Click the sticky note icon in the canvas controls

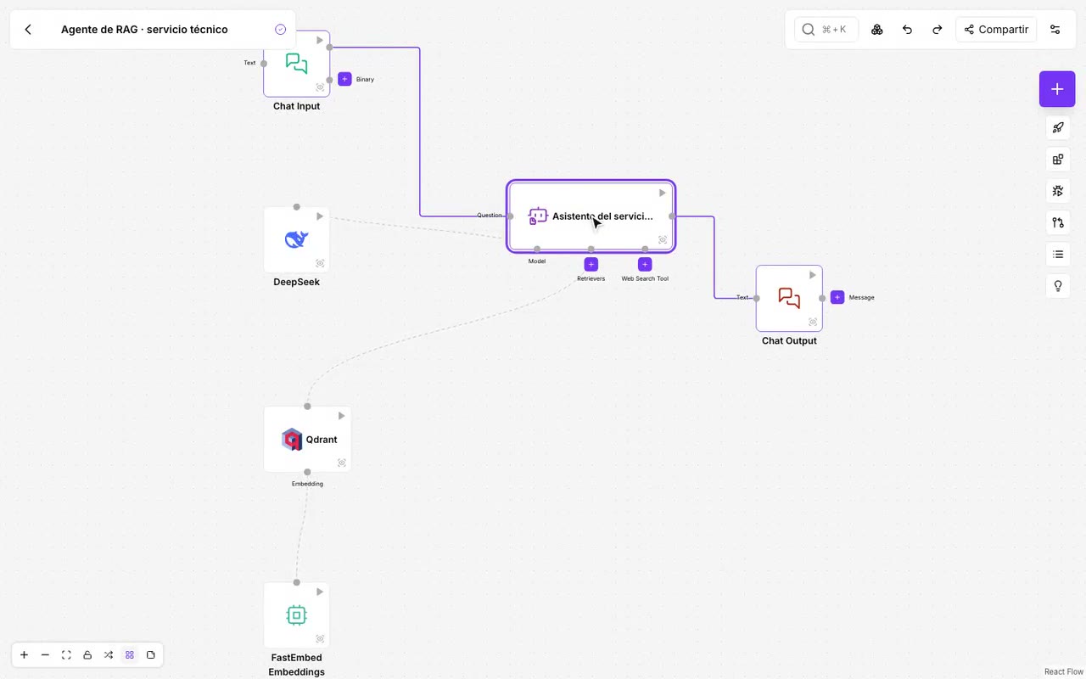tap(151, 655)
